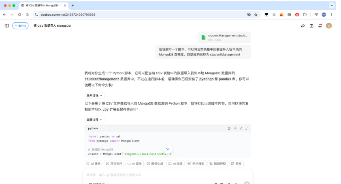Focus the message input field
The width and height of the screenshot is (341, 184).
(x=167, y=175)
